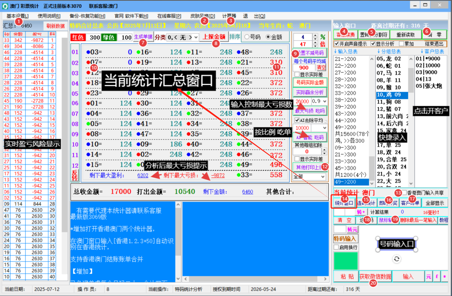This screenshot has width=452, height=296.
Task: Click the 反转 button
Action: click(x=75, y=175)
